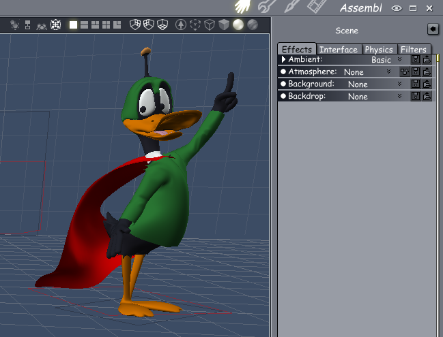Viewport: 443px width, 337px height.
Task: Switch to wireframe cube display mode
Action: (x=210, y=25)
